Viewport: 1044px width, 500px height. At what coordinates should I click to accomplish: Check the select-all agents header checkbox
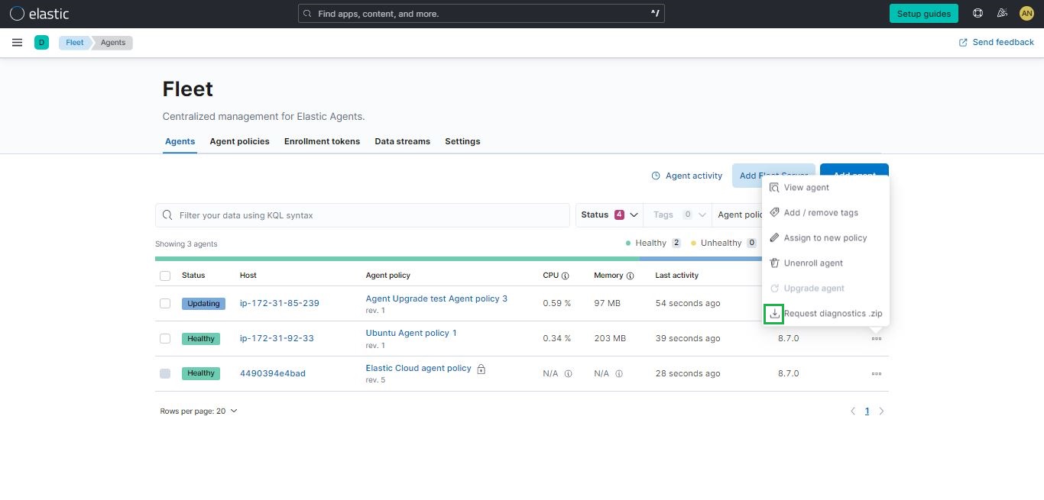click(x=165, y=276)
